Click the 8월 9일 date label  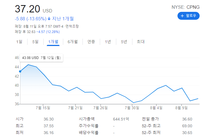pyautogui.click(x=182, y=108)
